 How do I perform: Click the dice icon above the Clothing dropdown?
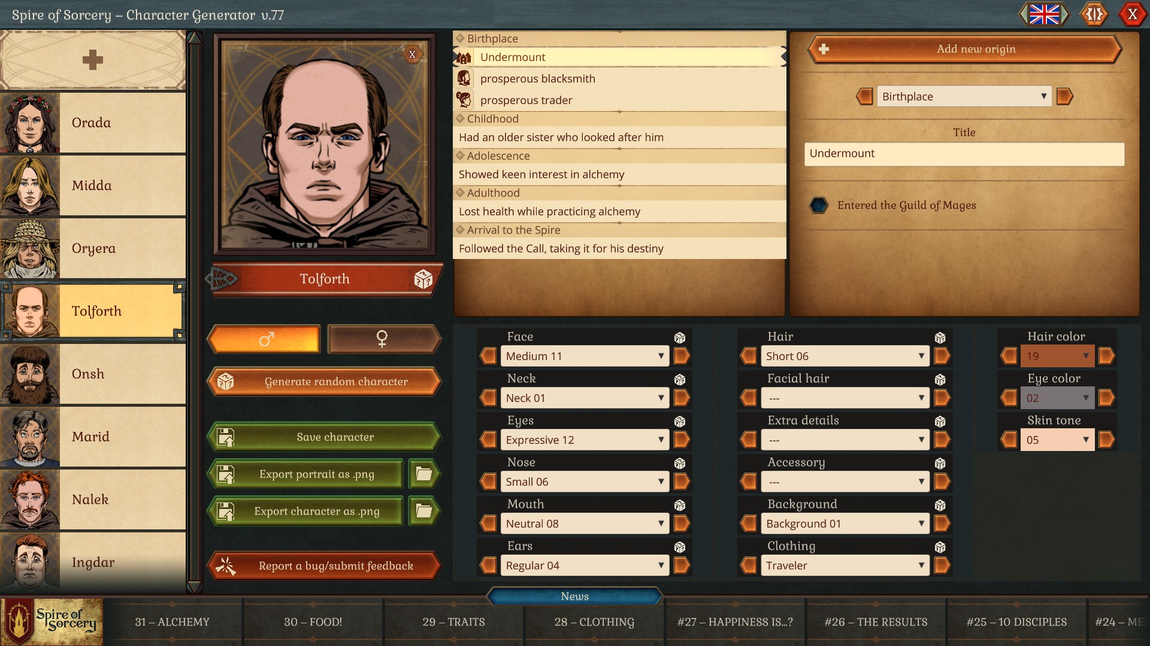pos(940,546)
